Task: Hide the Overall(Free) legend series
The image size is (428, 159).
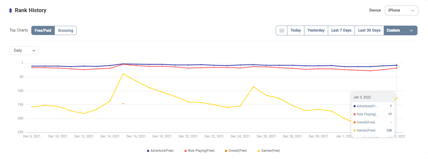Action: point(236,151)
